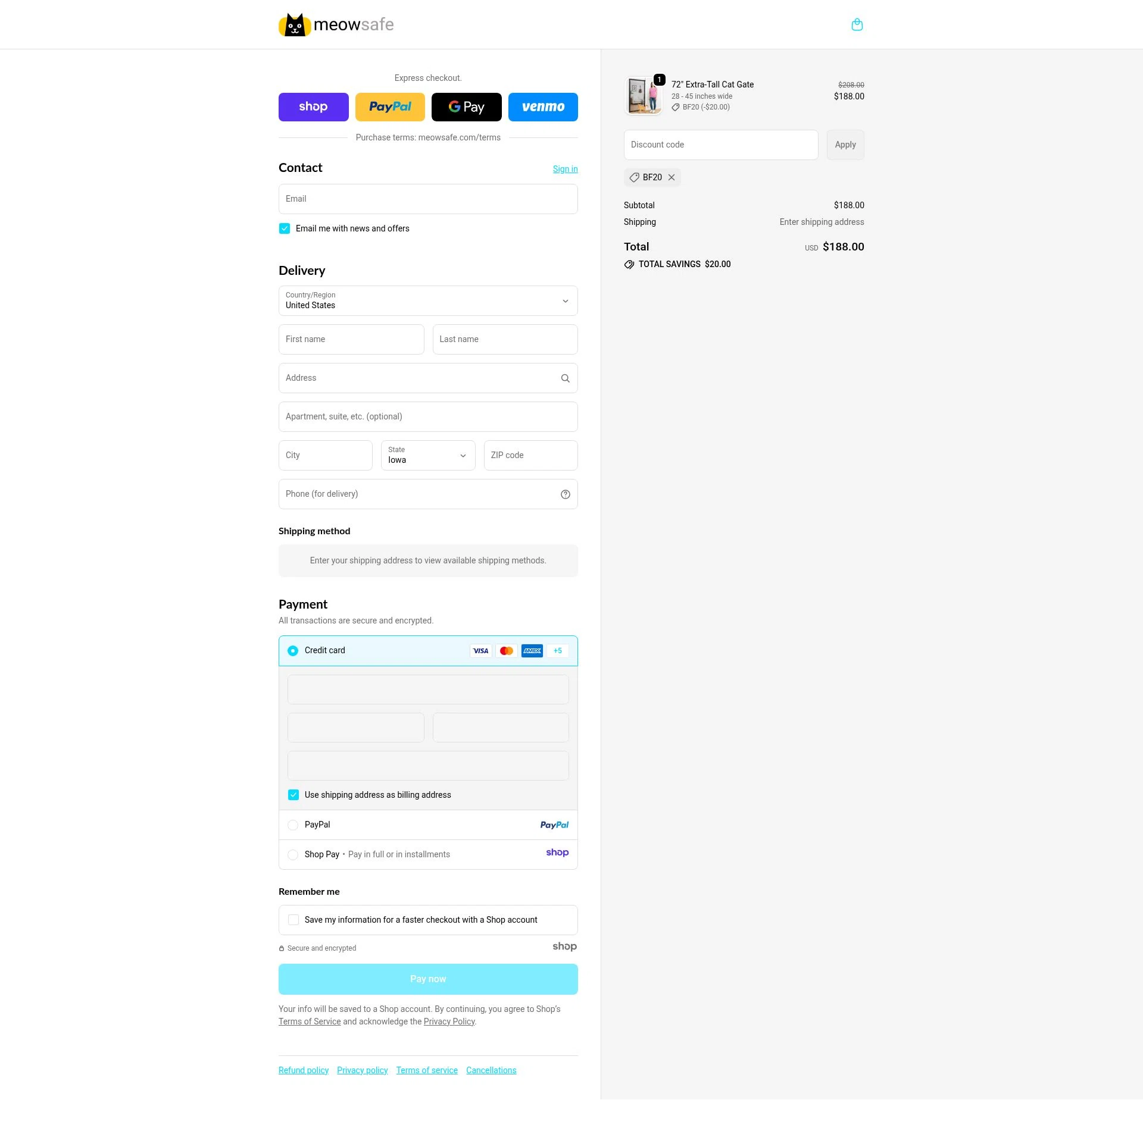Click the Apply discount button

pyautogui.click(x=845, y=145)
